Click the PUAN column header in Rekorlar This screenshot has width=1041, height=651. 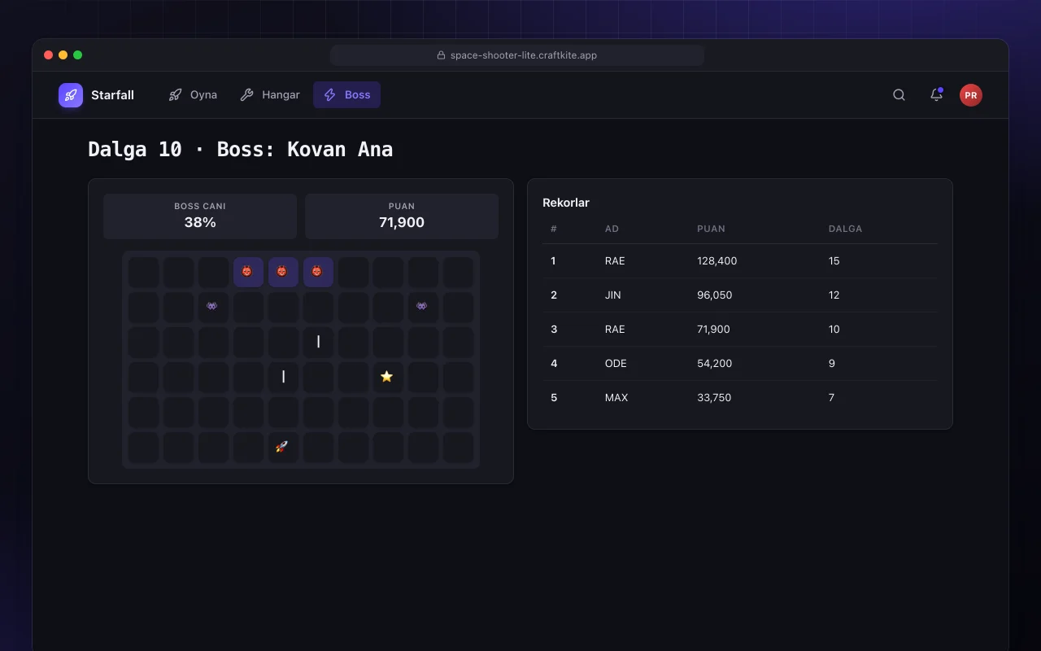click(711, 229)
